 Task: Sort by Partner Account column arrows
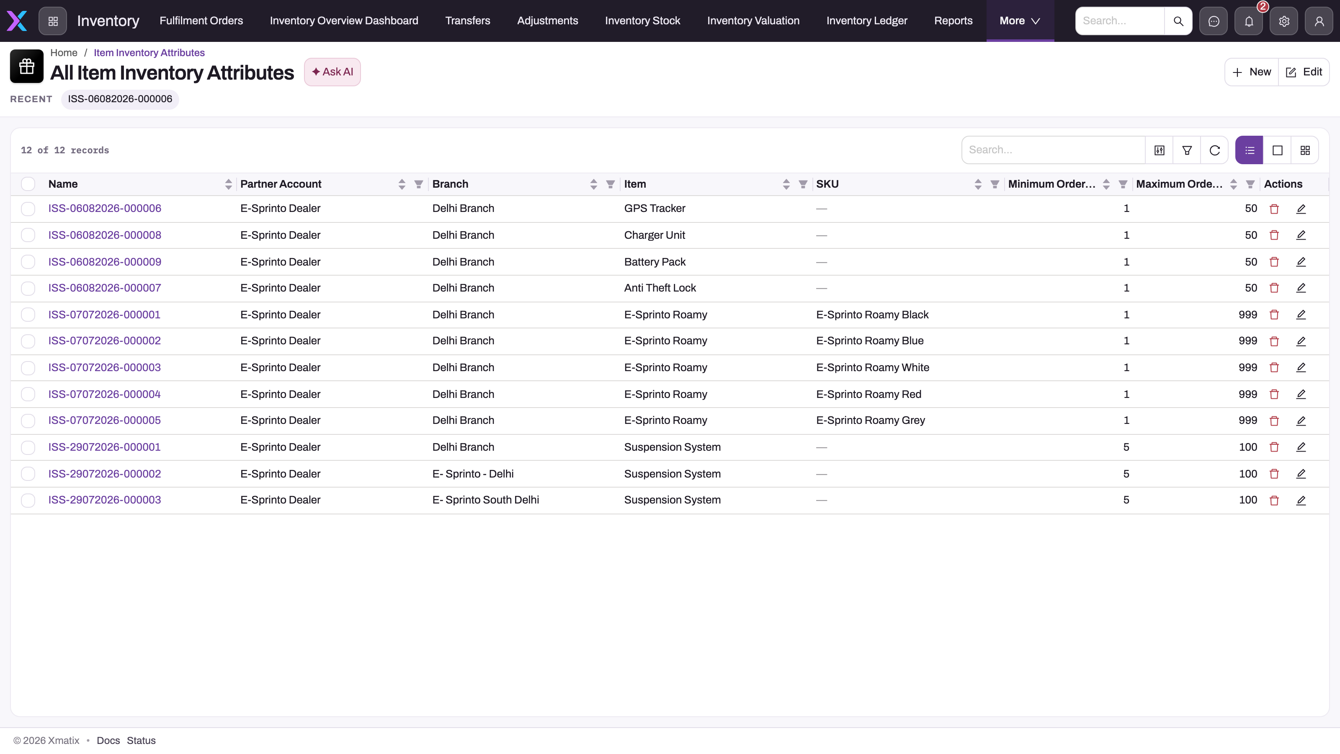click(402, 184)
